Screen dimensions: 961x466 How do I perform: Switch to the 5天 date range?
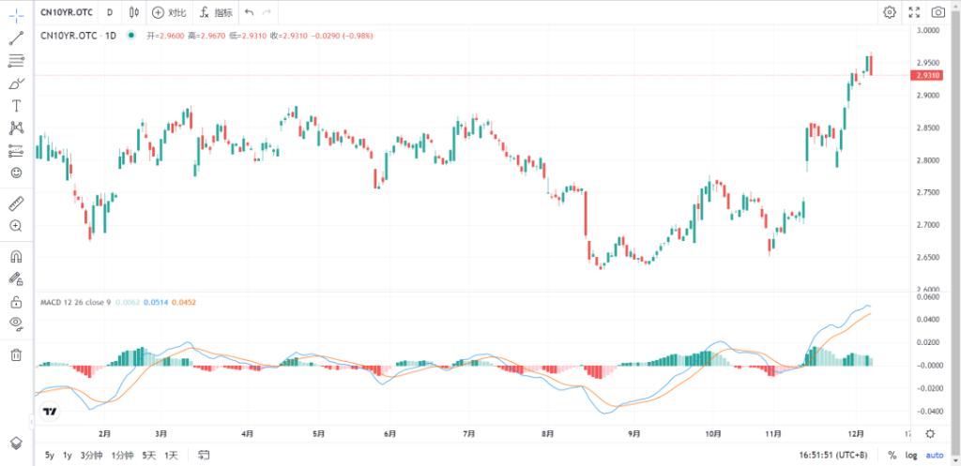[148, 455]
